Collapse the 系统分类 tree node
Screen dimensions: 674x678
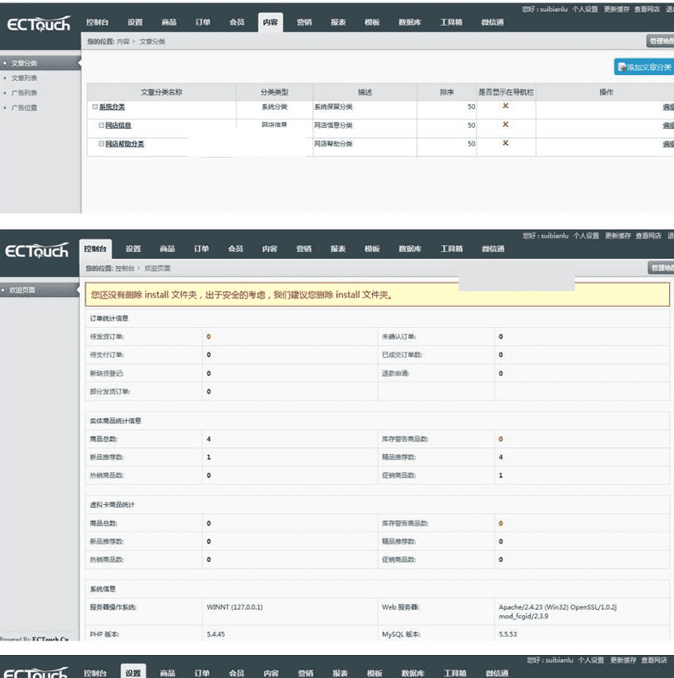pos(94,106)
